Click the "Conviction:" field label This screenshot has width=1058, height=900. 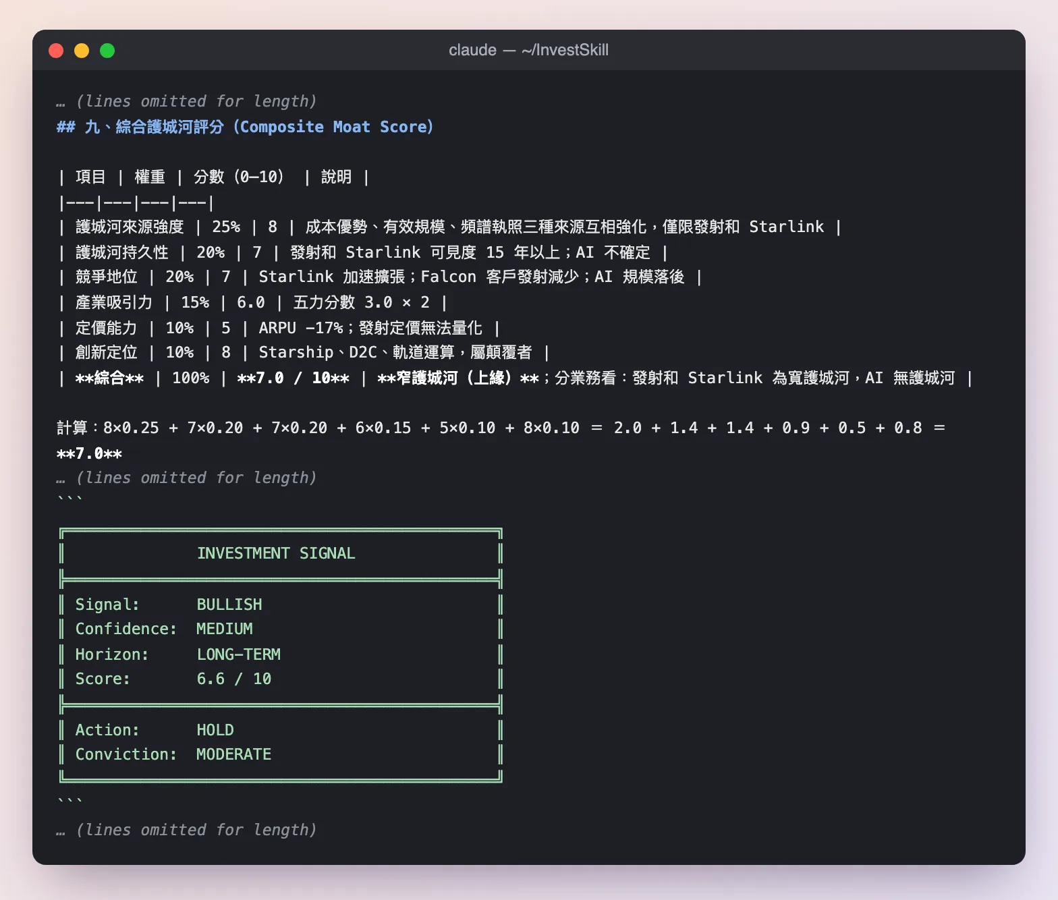click(126, 754)
